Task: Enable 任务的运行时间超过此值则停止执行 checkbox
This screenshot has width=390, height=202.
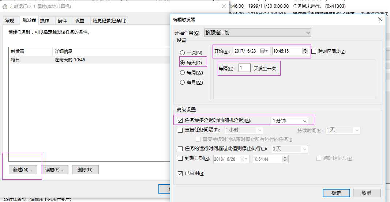Action: pos(180,149)
